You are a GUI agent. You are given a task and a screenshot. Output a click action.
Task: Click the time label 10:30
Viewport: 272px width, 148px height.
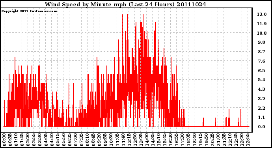click(111, 140)
